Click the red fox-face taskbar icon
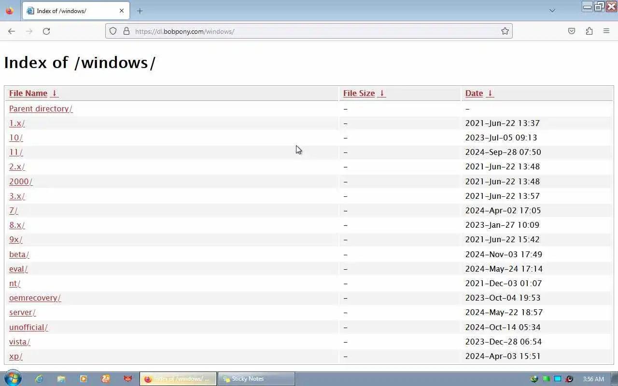Viewport: 618px width, 386px height. 128,379
